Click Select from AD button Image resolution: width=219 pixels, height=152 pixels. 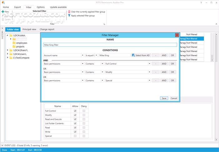click(141, 55)
